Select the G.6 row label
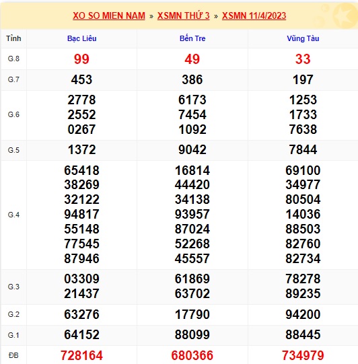 (13, 114)
